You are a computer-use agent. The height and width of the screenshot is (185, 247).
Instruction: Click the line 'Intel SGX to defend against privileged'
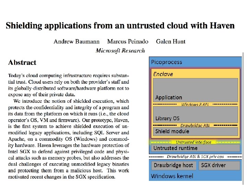[69, 152]
